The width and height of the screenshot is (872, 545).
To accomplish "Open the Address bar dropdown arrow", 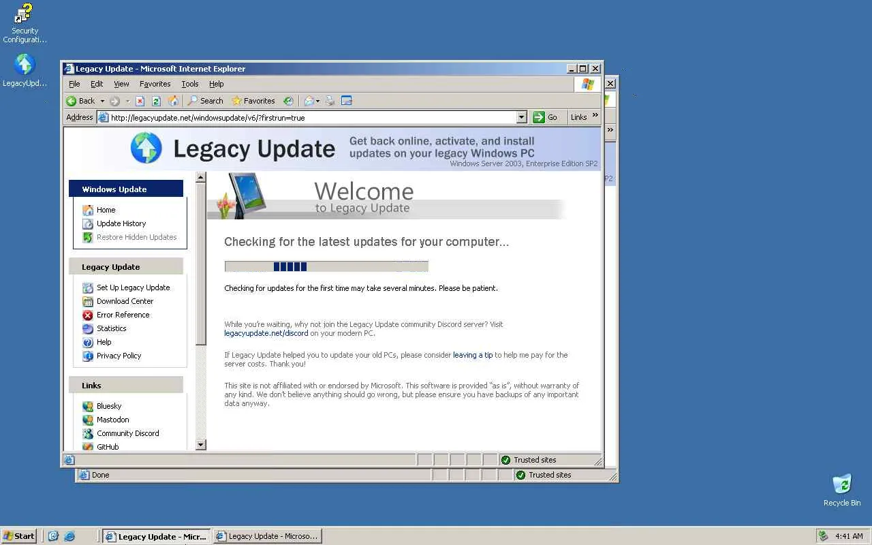I will coord(522,117).
